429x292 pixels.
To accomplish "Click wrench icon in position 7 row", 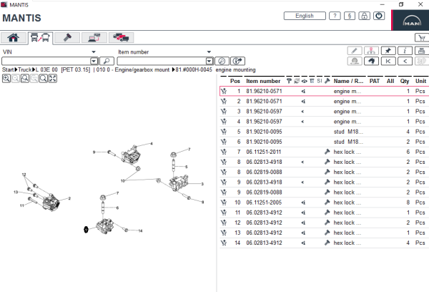I will point(327,152).
